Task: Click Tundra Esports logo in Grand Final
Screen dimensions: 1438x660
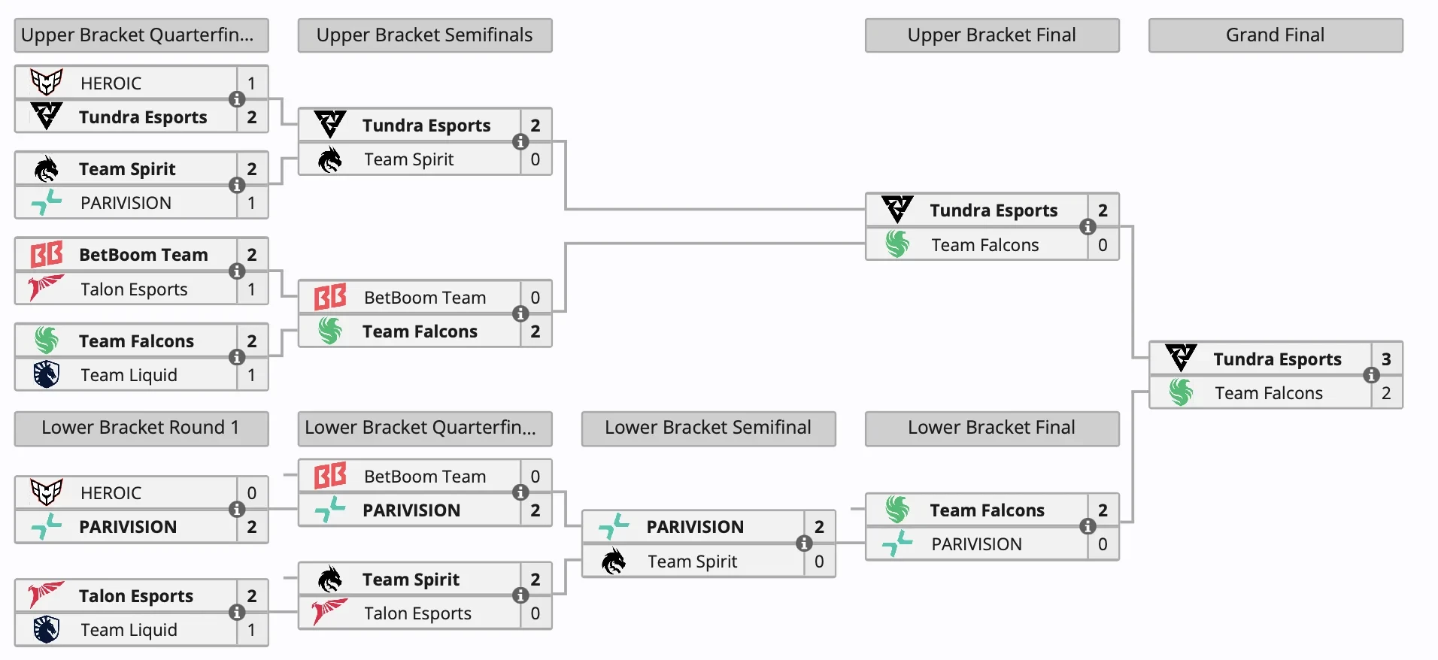Action: (x=1181, y=358)
